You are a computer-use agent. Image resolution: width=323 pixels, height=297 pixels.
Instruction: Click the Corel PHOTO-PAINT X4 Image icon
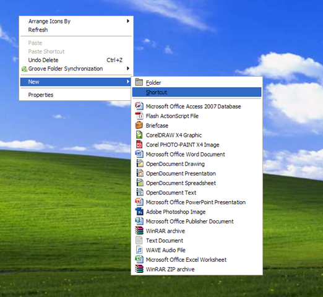tap(139, 144)
